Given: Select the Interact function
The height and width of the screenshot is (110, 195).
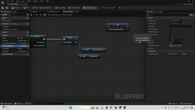Looking at the screenshot, I should [6, 27].
